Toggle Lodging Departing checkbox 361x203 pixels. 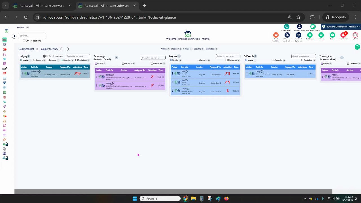[x=62, y=60]
